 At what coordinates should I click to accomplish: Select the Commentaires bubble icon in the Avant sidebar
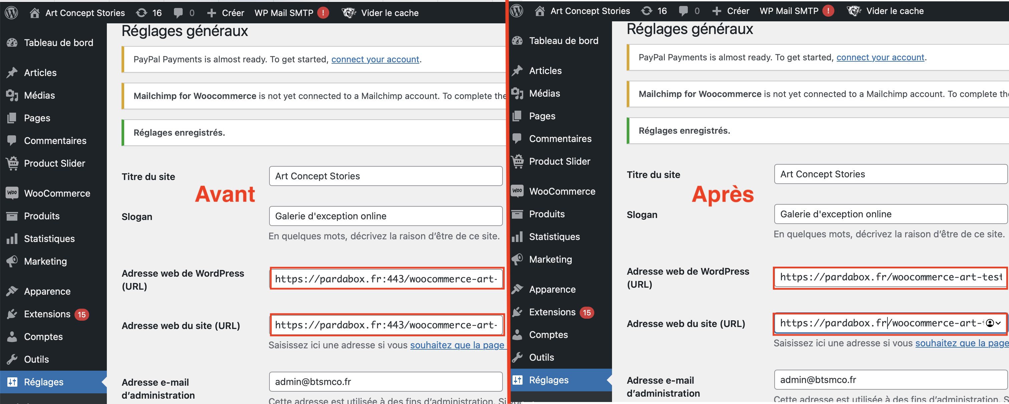(12, 140)
